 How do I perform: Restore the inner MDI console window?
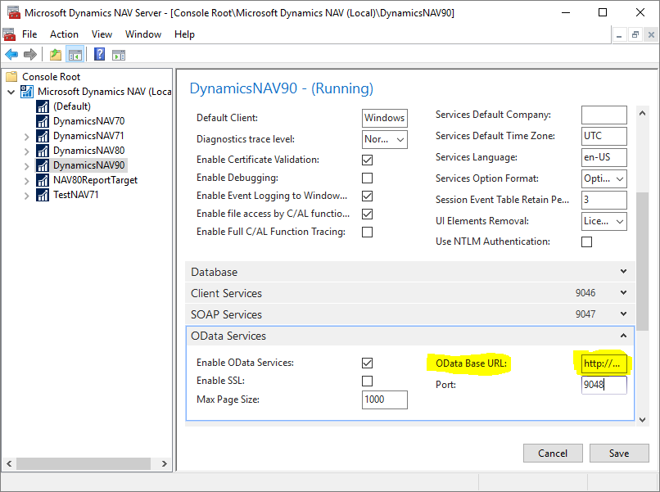[635, 34]
